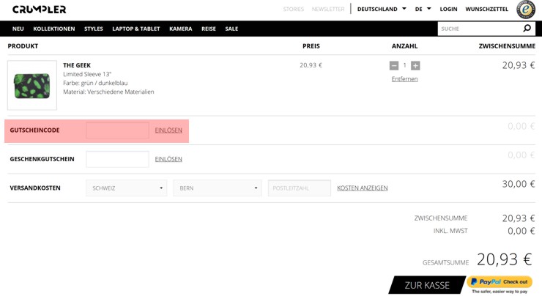Open the DE language dropdown
This screenshot has width=542, height=296.
[423, 9]
